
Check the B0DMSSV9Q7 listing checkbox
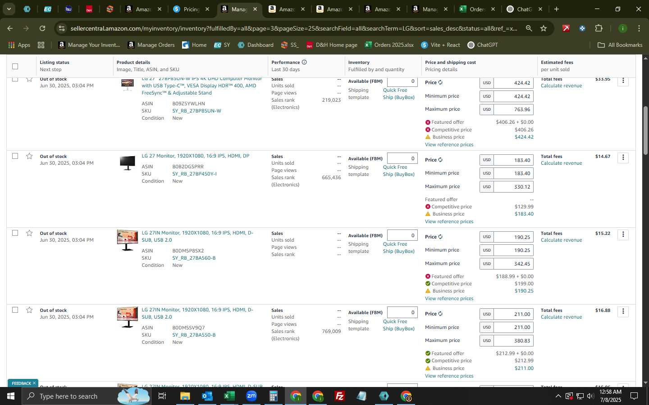15,310
